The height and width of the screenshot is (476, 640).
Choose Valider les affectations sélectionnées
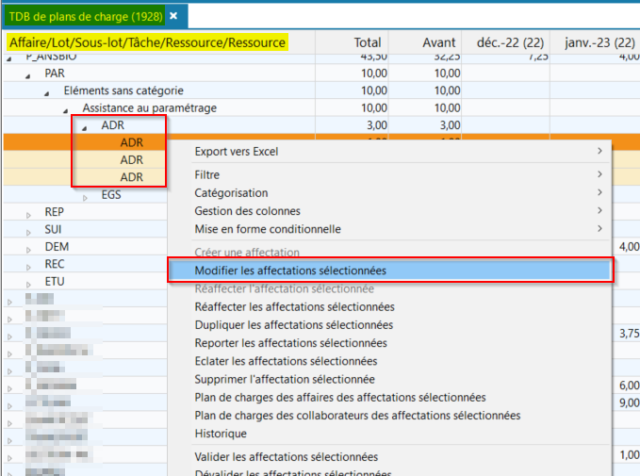tap(389, 457)
